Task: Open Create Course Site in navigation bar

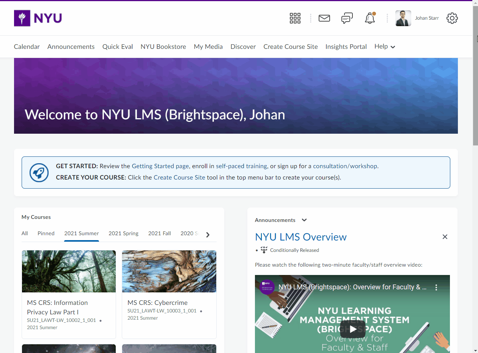Action: click(291, 47)
